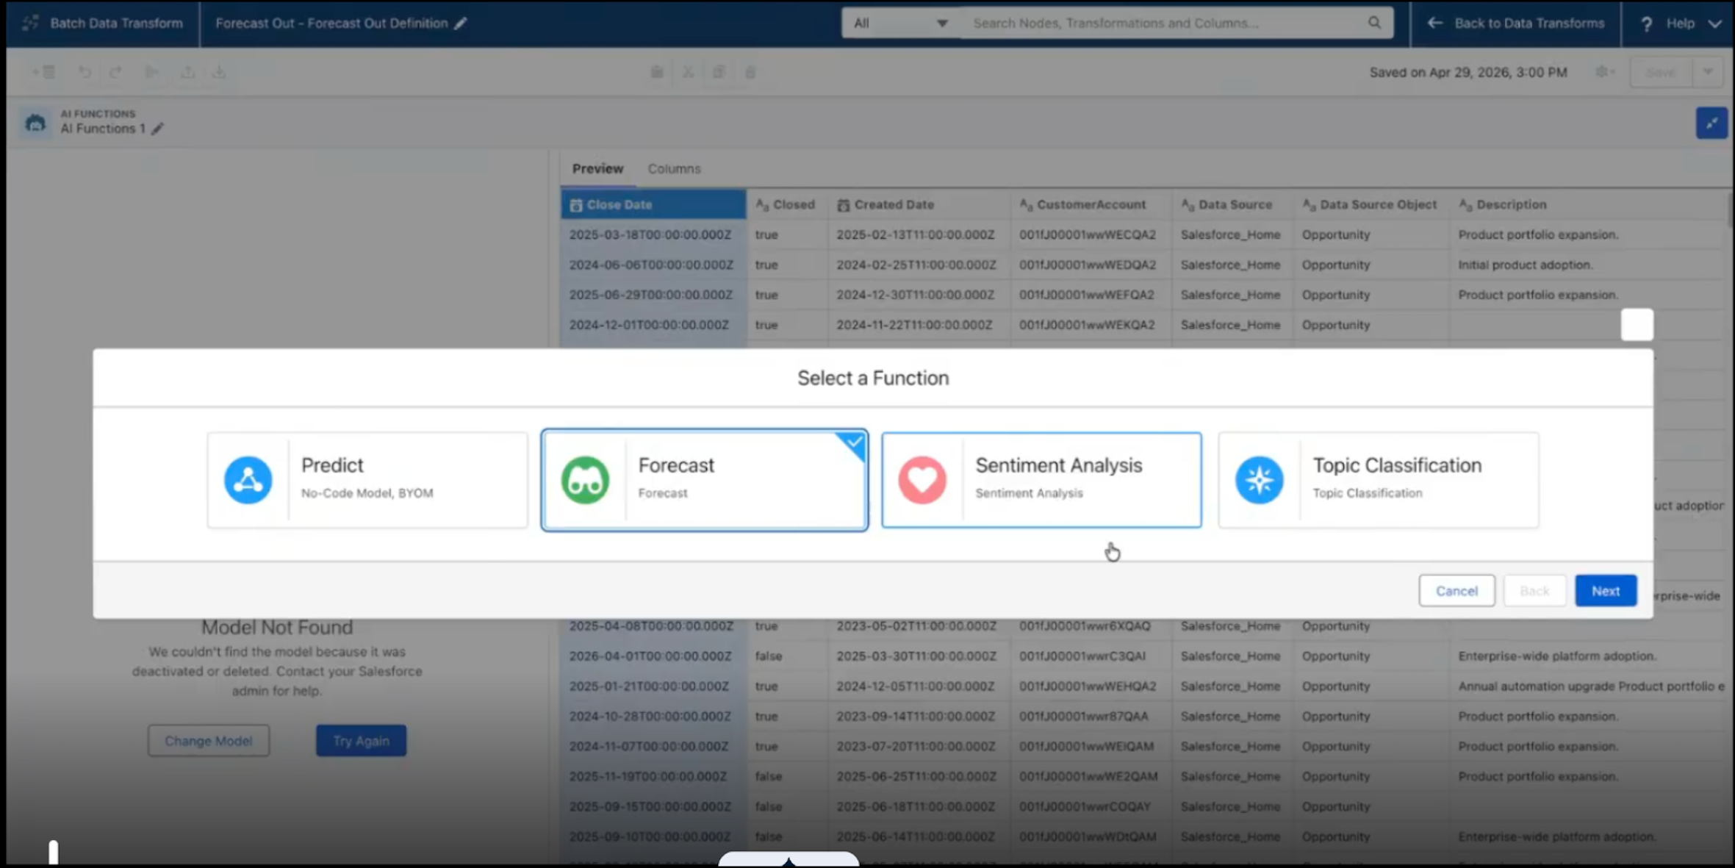Click 'Annual automation upgrade Product portfolio' description

click(1591, 686)
